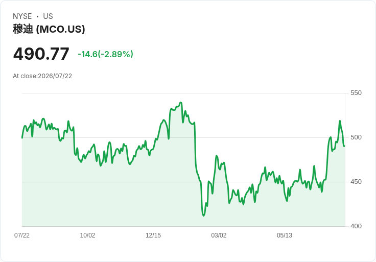This screenshot has height=262, width=376.
Task: Click the 500 price axis label
Action: (x=356, y=137)
